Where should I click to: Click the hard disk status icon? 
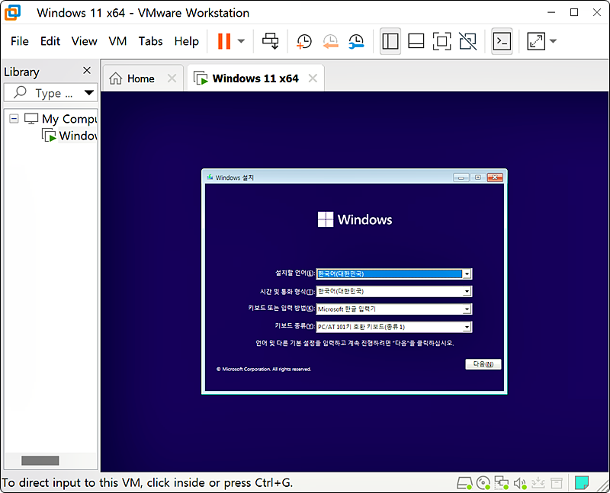click(464, 482)
